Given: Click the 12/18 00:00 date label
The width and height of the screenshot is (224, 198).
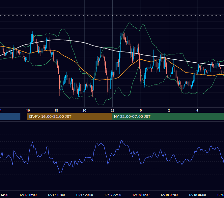Looking at the screenshot, I should pyautogui.click(x=141, y=195).
